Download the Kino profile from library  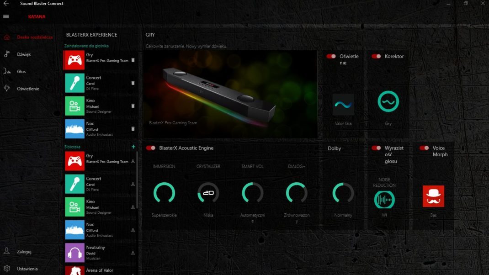click(x=133, y=207)
